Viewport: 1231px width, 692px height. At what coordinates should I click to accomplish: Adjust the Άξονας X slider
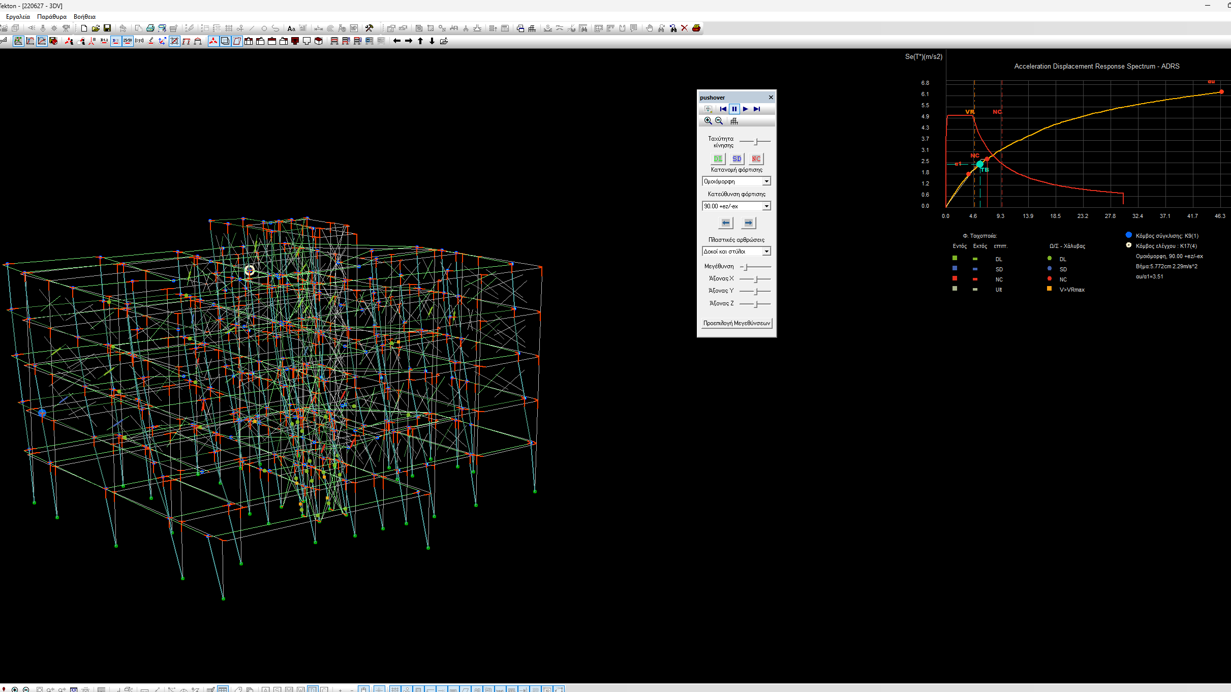pos(755,279)
